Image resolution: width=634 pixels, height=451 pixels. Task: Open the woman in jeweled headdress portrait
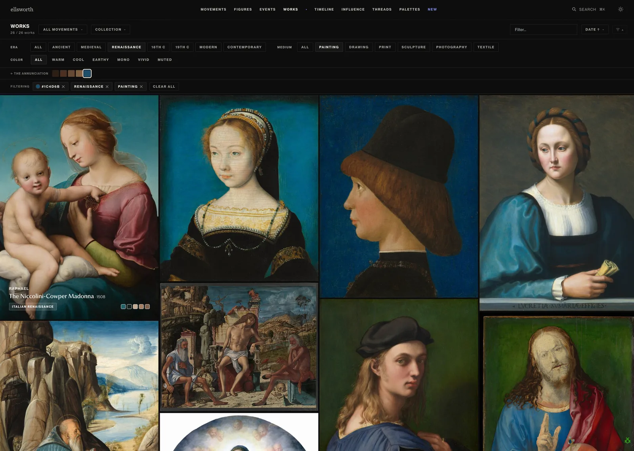pyautogui.click(x=239, y=188)
